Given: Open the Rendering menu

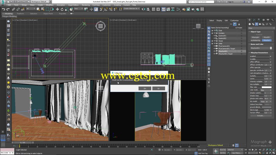Looking at the screenshot, I should (86, 5).
